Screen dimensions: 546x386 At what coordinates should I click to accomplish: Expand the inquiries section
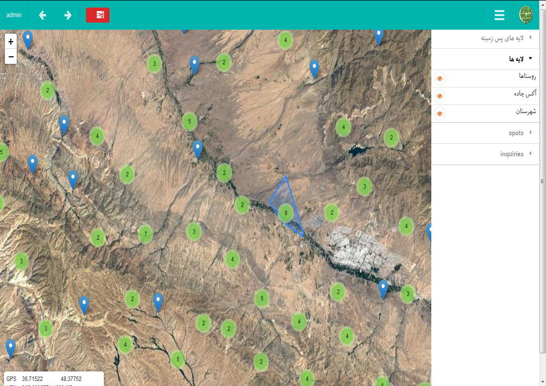pyautogui.click(x=485, y=154)
